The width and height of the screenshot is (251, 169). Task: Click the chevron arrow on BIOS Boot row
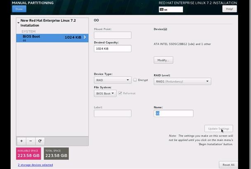(85, 37)
